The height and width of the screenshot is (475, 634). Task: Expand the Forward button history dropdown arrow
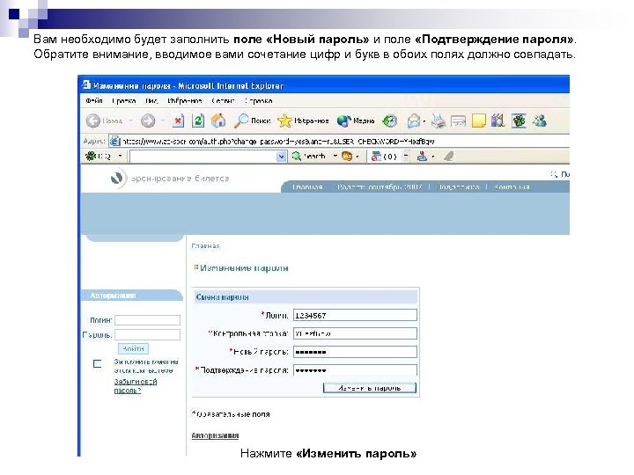click(163, 121)
